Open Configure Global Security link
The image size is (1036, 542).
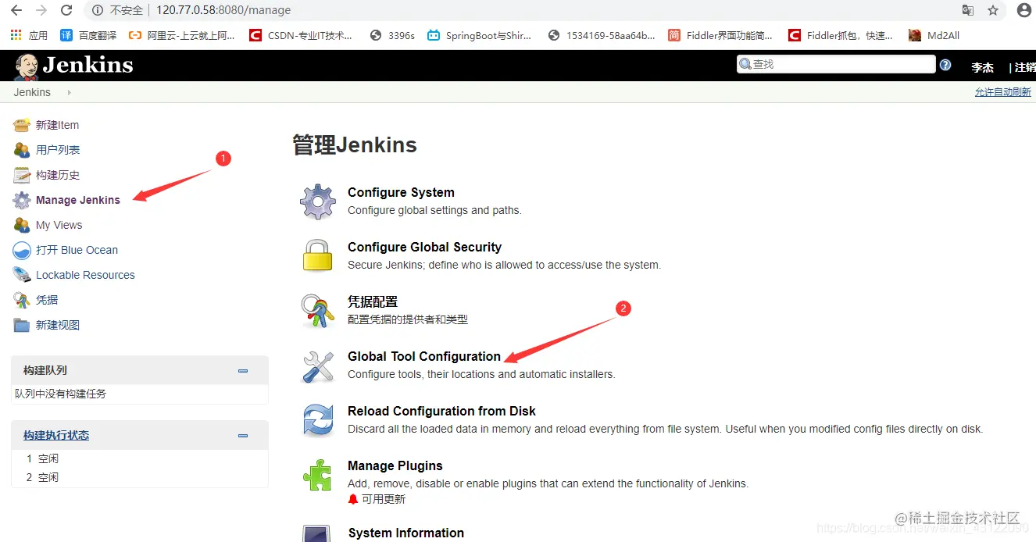click(x=424, y=247)
